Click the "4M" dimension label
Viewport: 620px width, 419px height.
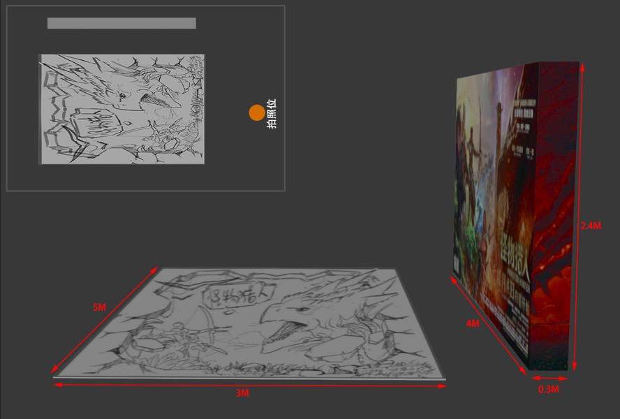[473, 323]
